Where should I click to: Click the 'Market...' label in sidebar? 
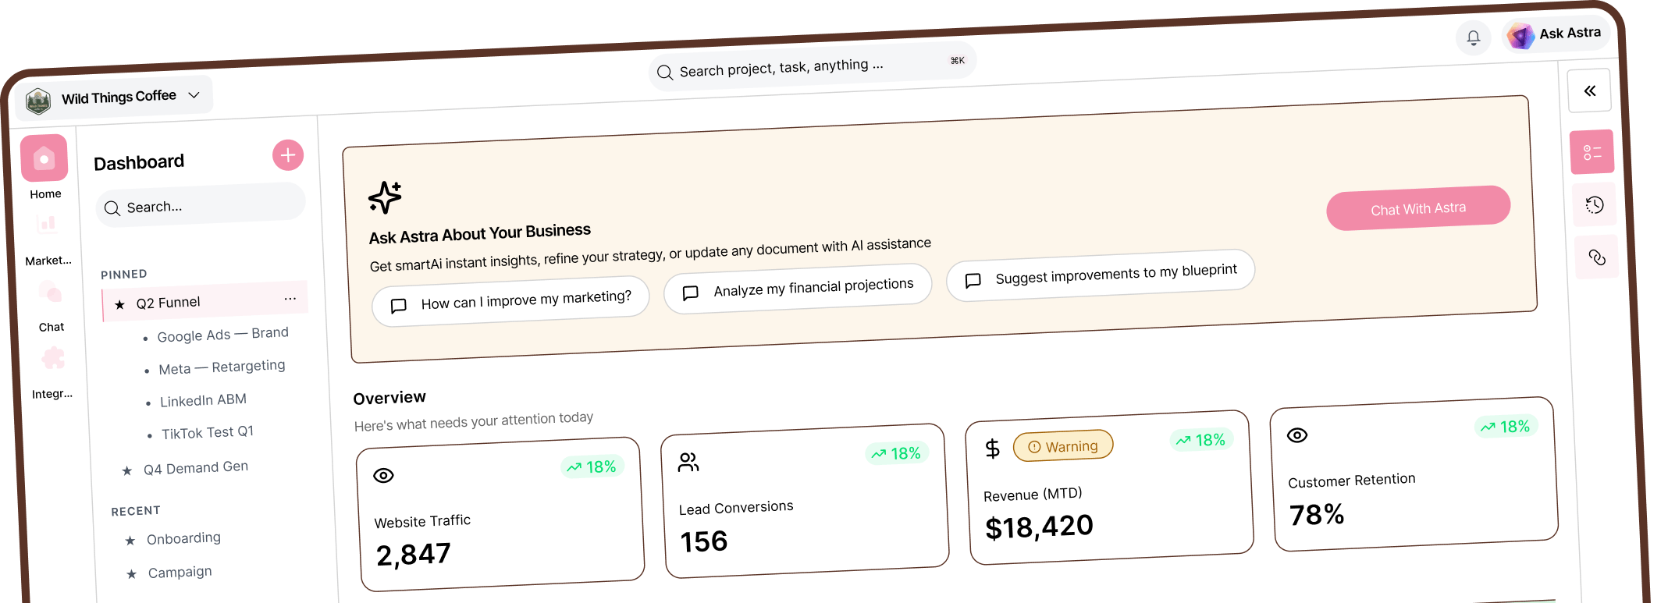[48, 261]
